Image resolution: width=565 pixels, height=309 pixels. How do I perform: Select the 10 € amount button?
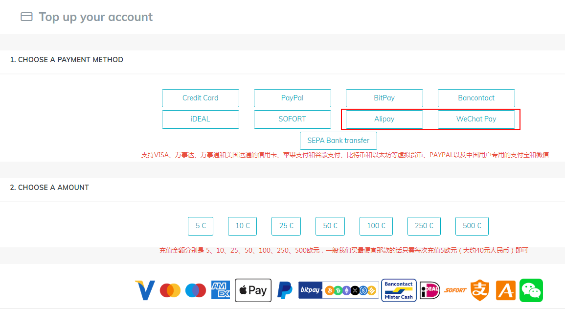[x=242, y=226]
